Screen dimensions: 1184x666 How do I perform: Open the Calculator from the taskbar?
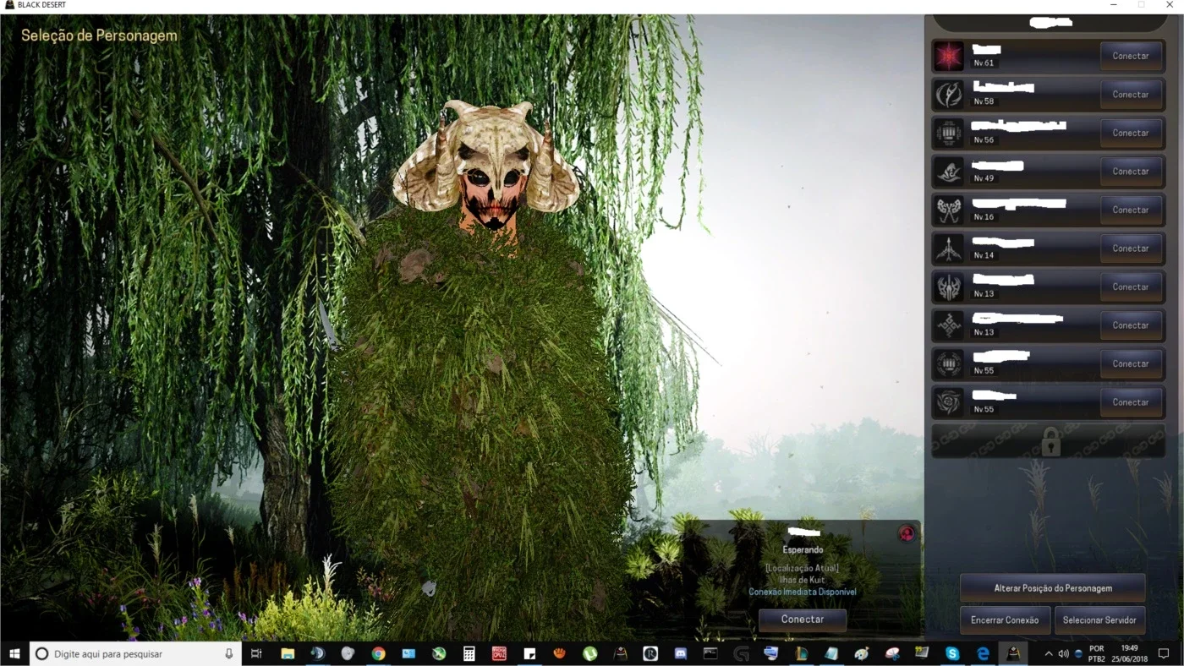(469, 653)
